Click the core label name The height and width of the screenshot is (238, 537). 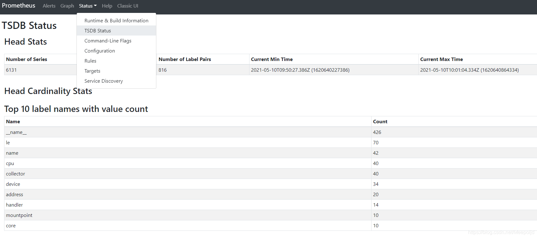[x=11, y=225]
